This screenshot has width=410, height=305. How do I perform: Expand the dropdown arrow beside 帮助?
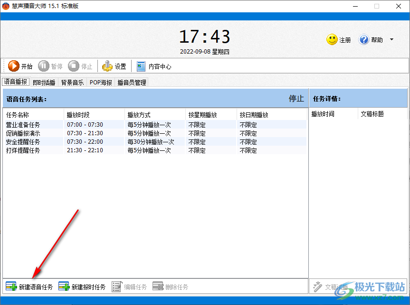click(x=391, y=40)
